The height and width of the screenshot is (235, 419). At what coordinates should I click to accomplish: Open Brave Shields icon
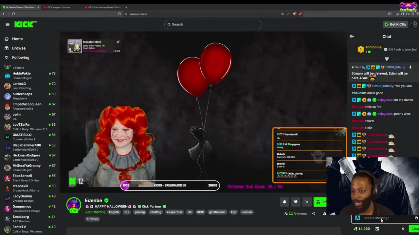[x=294, y=14]
